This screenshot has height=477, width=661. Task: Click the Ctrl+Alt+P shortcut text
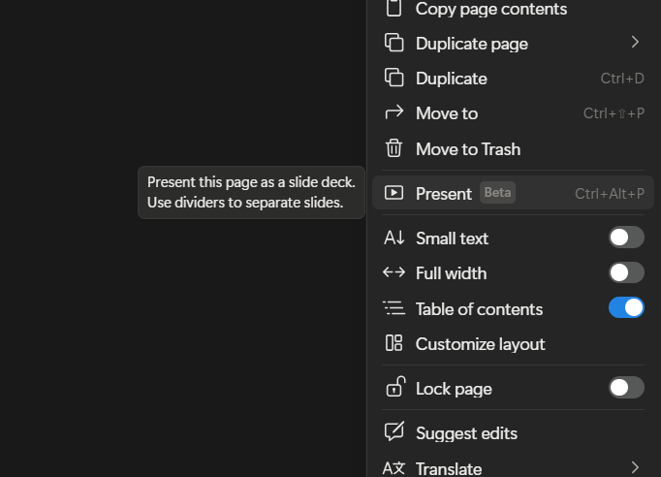pos(610,194)
